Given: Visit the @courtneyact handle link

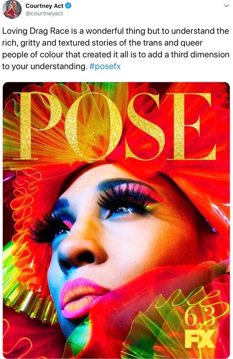Looking at the screenshot, I should (44, 13).
